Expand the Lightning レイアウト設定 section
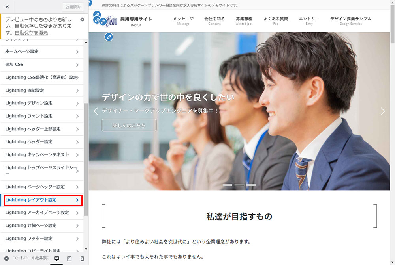This screenshot has width=395, height=265. pos(42,200)
